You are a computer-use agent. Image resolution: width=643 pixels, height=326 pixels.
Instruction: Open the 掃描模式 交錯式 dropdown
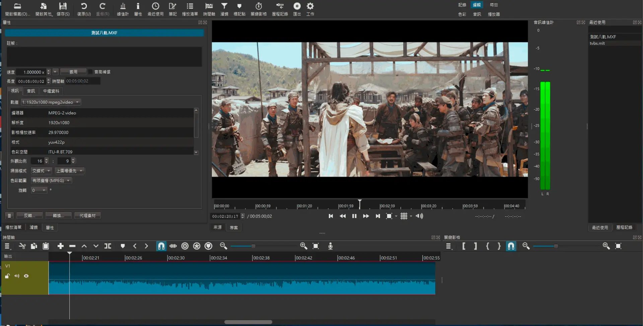click(x=41, y=171)
